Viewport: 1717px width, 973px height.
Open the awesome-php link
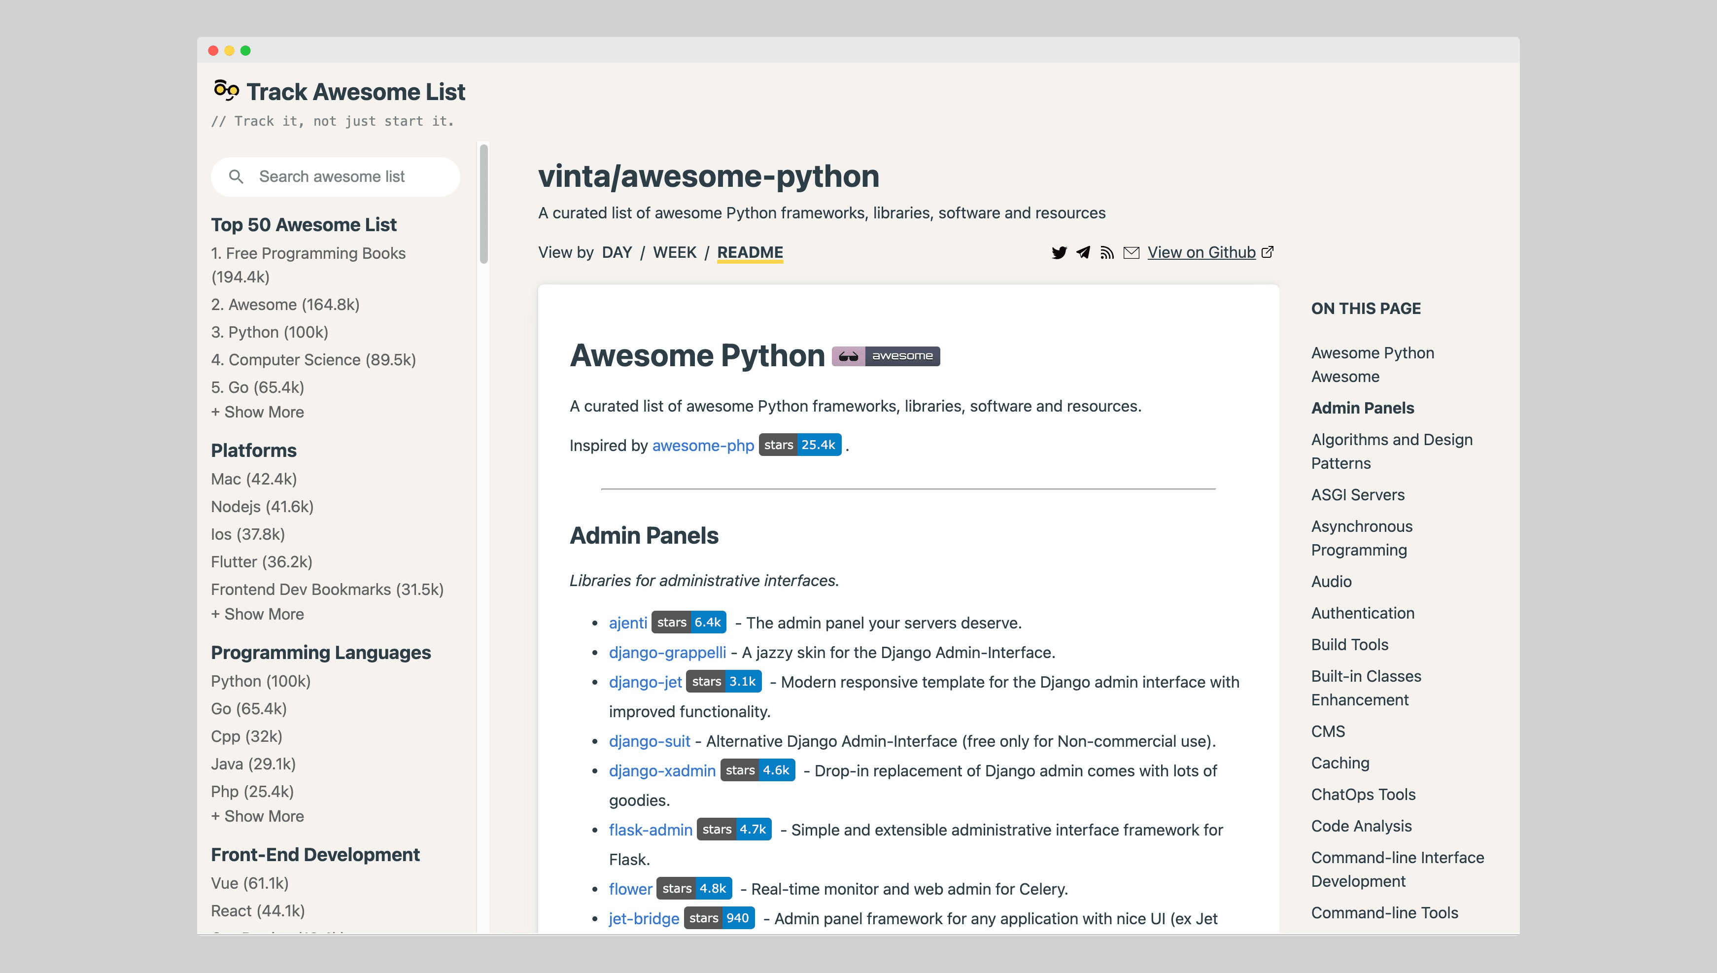pyautogui.click(x=703, y=446)
